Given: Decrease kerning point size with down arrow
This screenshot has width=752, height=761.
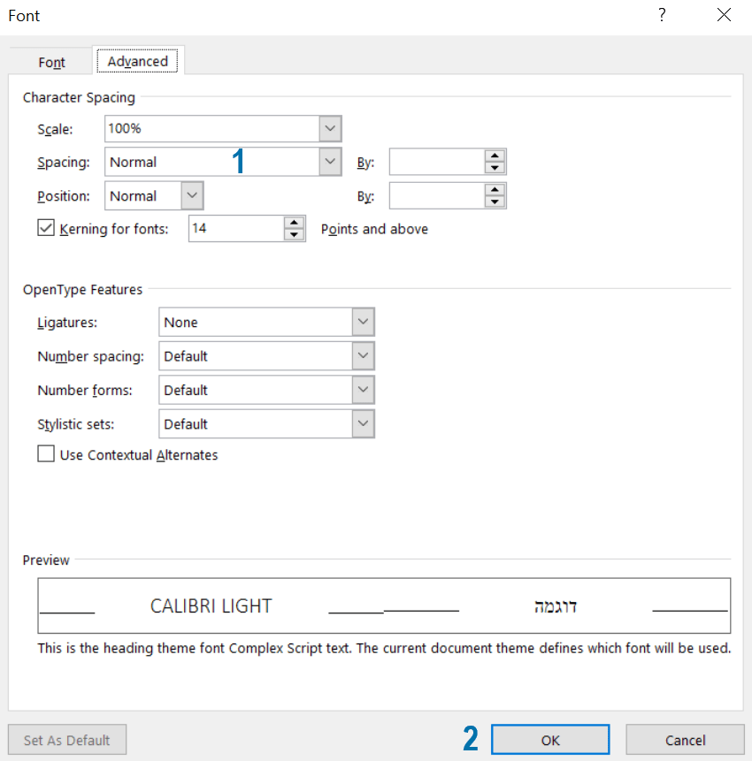Looking at the screenshot, I should point(295,235).
